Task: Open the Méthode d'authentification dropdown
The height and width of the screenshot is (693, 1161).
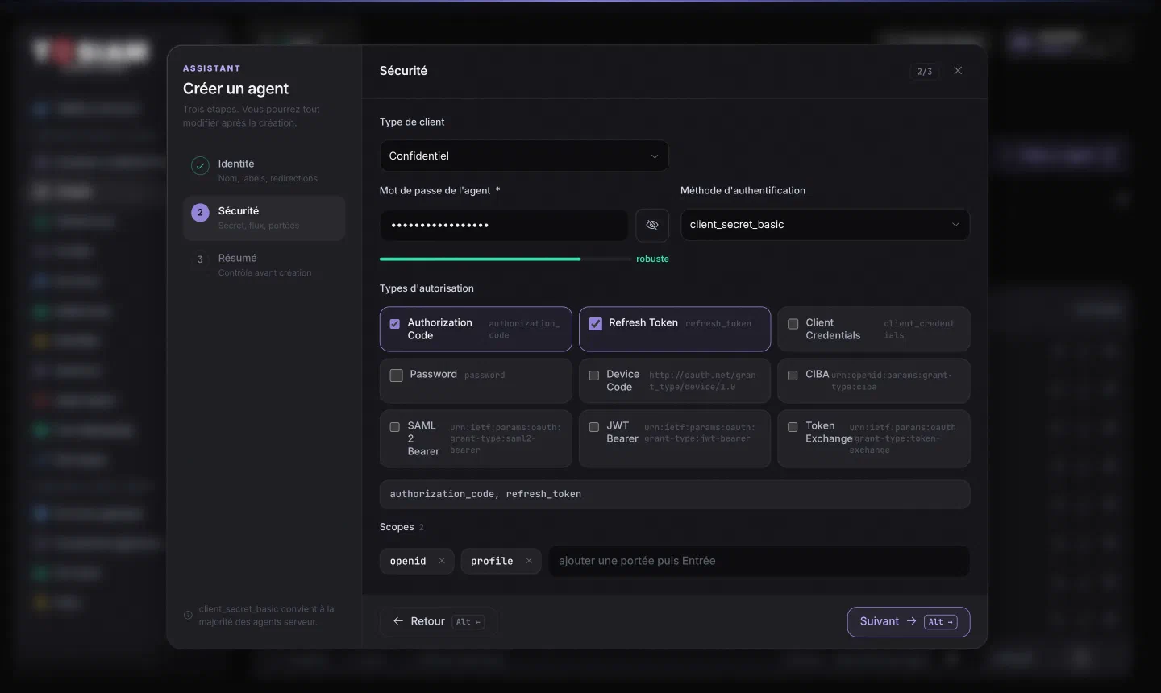Action: pos(825,225)
